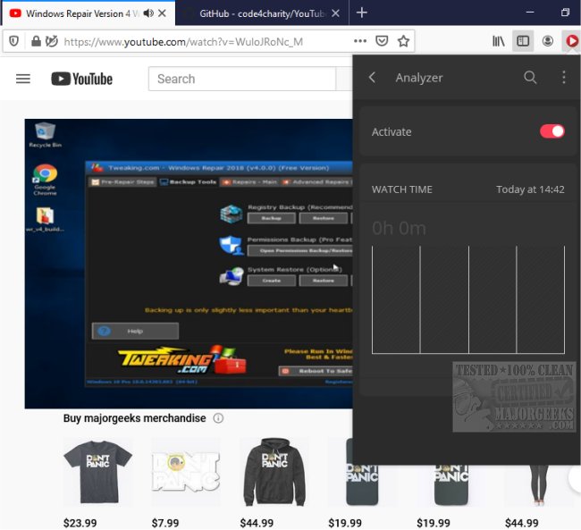Toggle the Firefox sidebar button
Screen dimensions: 581x530
(523, 41)
